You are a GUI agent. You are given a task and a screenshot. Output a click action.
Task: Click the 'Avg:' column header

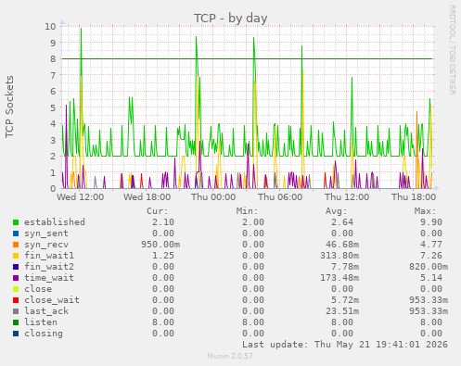click(337, 211)
